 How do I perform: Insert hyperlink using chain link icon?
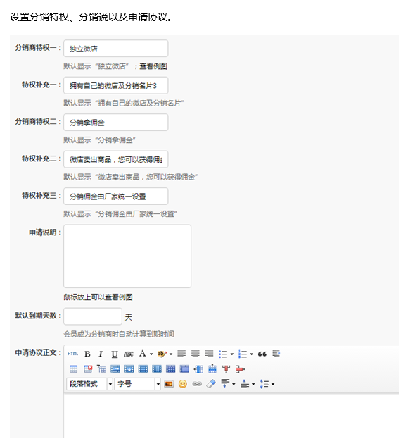coord(197,384)
